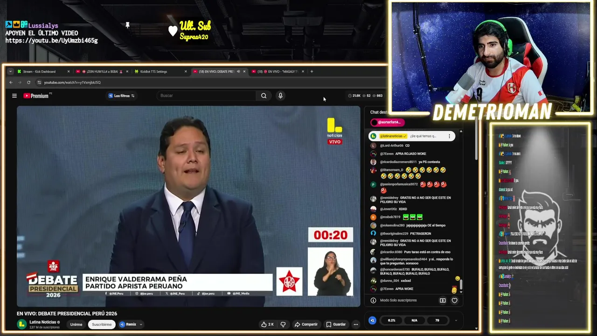Click the @Lord-Arthur06 chat avatar

click(x=373, y=146)
